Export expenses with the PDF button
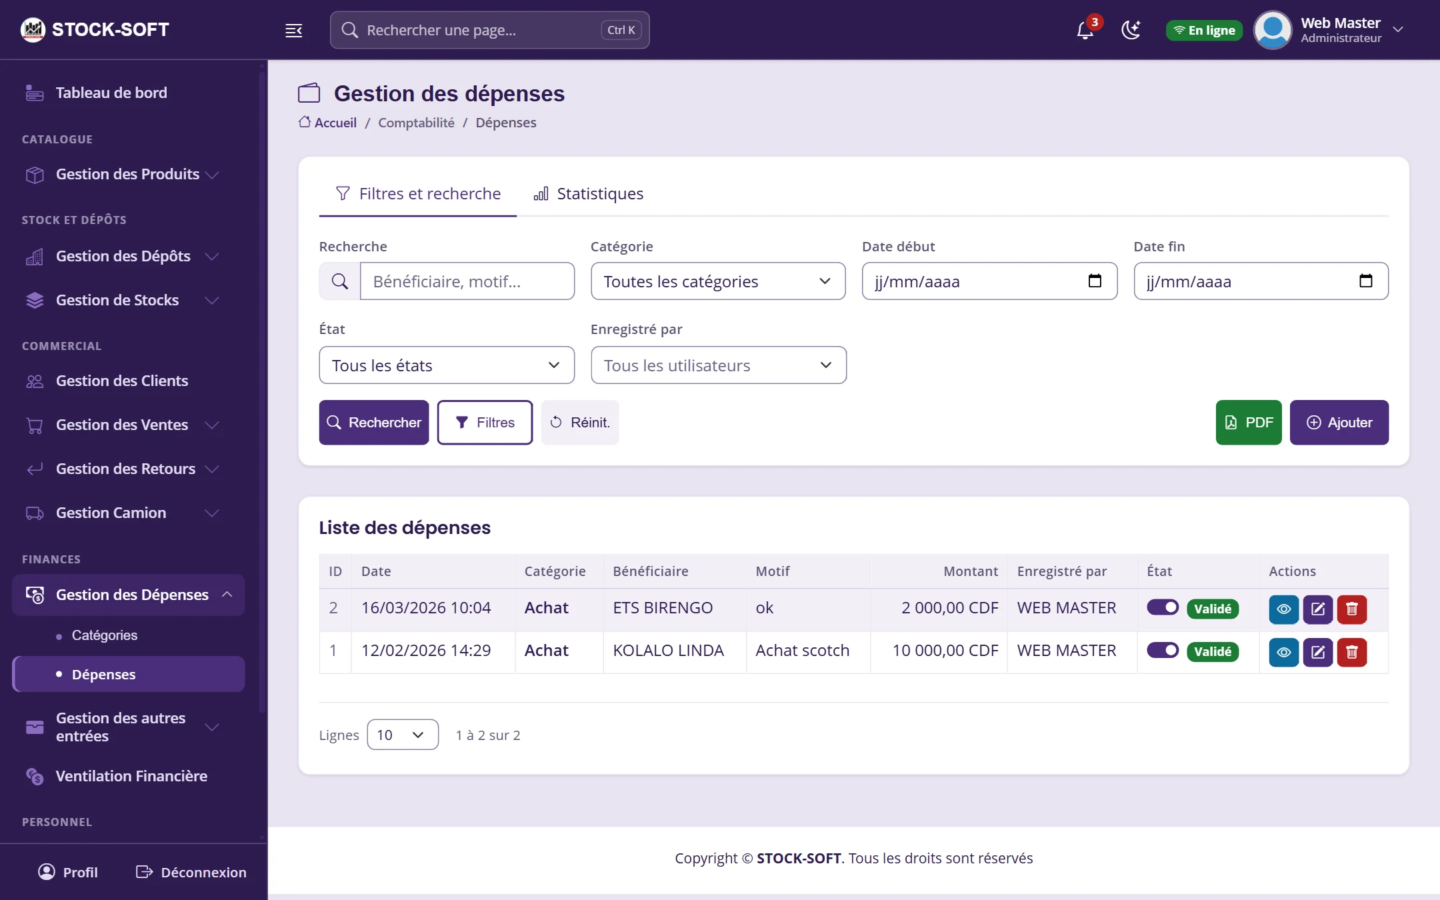This screenshot has width=1440, height=900. tap(1249, 423)
